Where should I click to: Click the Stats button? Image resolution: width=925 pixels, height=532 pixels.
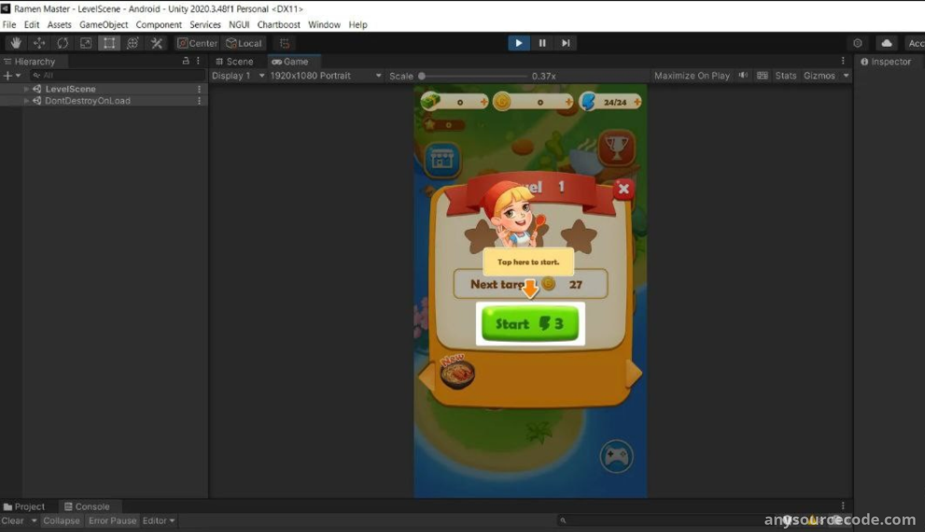click(x=785, y=76)
